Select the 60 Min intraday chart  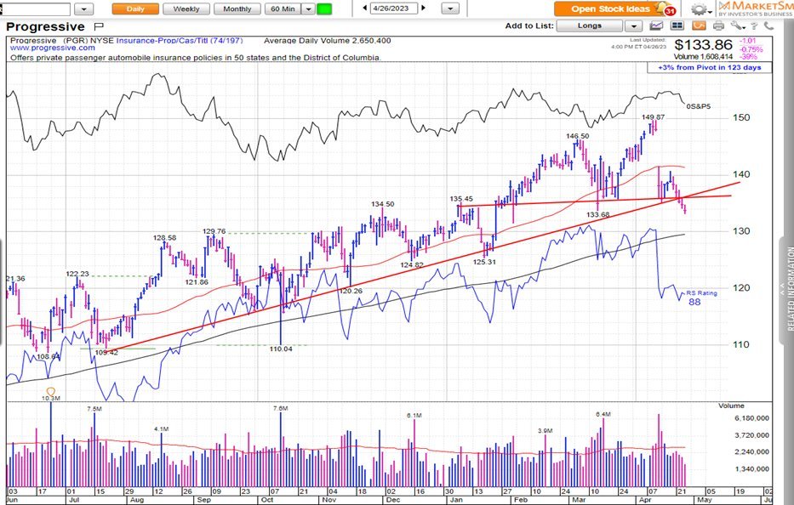pos(283,9)
